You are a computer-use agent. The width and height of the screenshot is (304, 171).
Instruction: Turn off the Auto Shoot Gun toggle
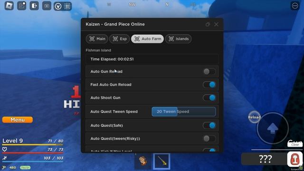tap(209, 98)
